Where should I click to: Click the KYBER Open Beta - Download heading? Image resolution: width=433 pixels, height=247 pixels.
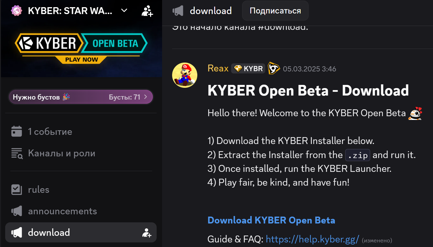[308, 91]
